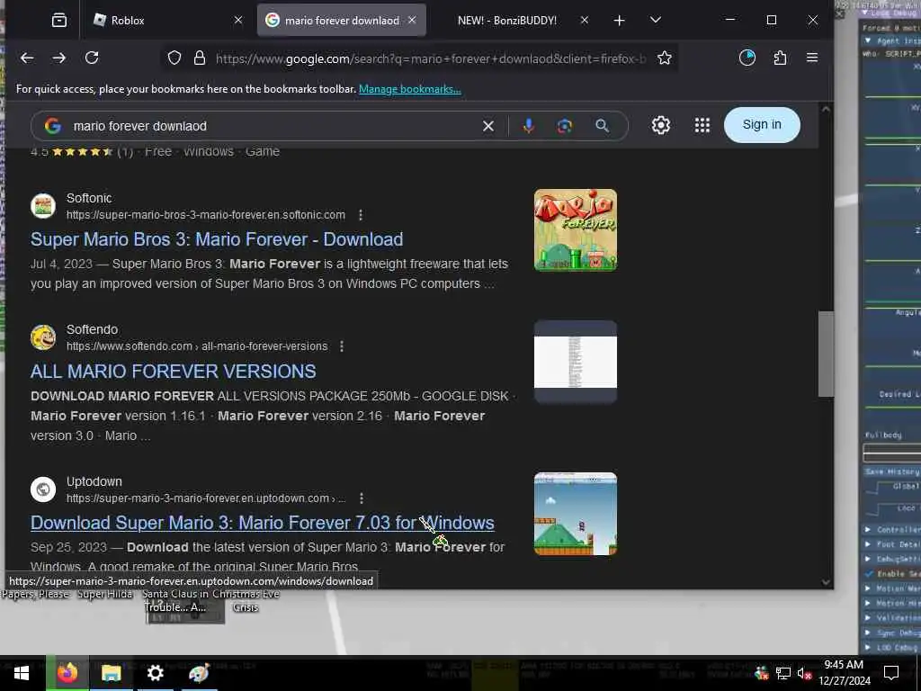The width and height of the screenshot is (921, 691).
Task: Open tracking protection shield icon
Action: 174,58
